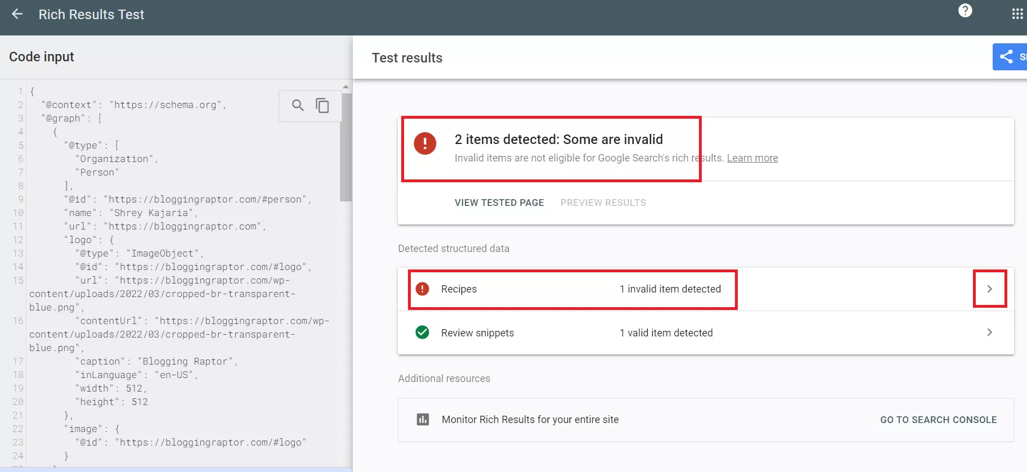Click the scroll-up arrow of the code panel
Image resolution: width=1027 pixels, height=472 pixels.
[346, 87]
